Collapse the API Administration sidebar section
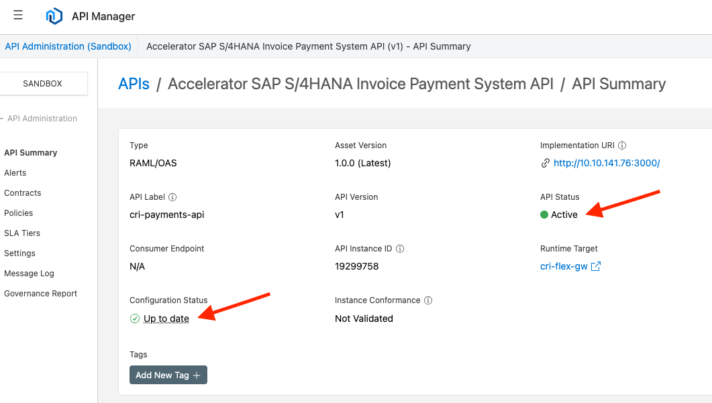The width and height of the screenshot is (712, 403). point(39,119)
